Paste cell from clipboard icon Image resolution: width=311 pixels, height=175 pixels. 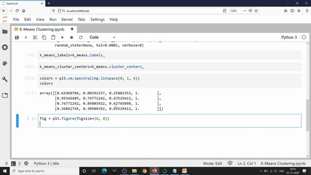tap(53, 37)
